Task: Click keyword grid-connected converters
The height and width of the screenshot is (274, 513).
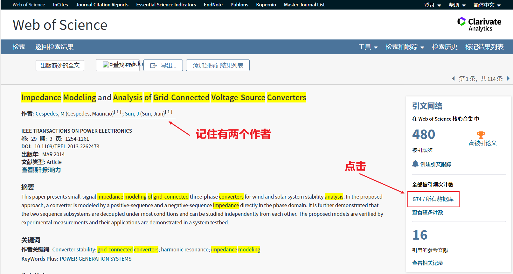Action: click(128, 249)
